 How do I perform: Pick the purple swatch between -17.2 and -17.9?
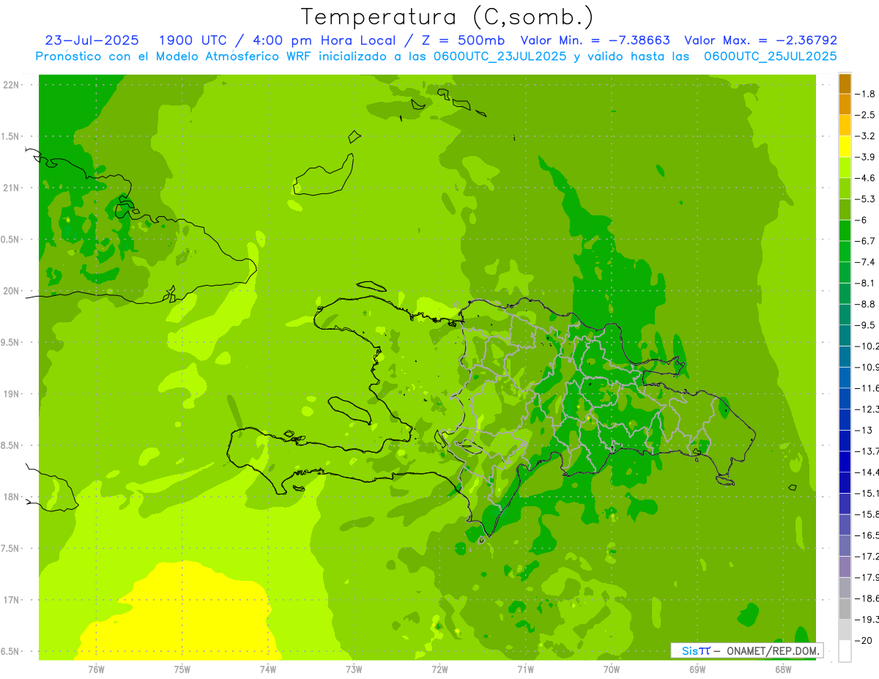[x=845, y=566]
